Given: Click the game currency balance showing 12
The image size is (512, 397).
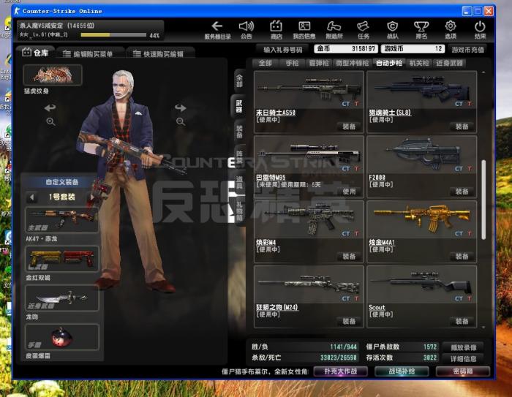Looking at the screenshot, I should click(x=413, y=49).
